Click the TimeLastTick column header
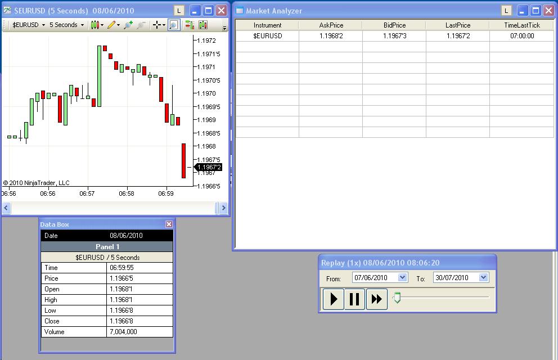 (x=521, y=25)
